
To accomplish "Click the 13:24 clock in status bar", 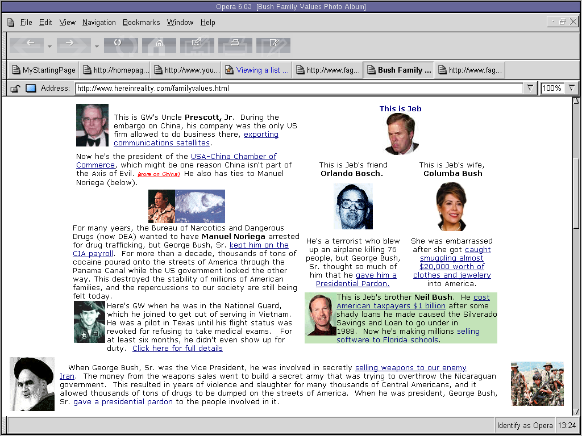I will (x=567, y=426).
